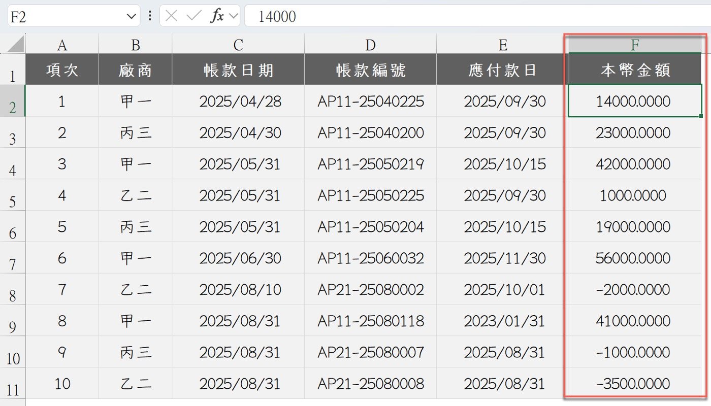Click date cell 2025/08/10

[238, 289]
